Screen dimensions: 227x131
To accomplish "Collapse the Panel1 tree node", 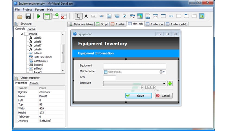I will [22, 34].
